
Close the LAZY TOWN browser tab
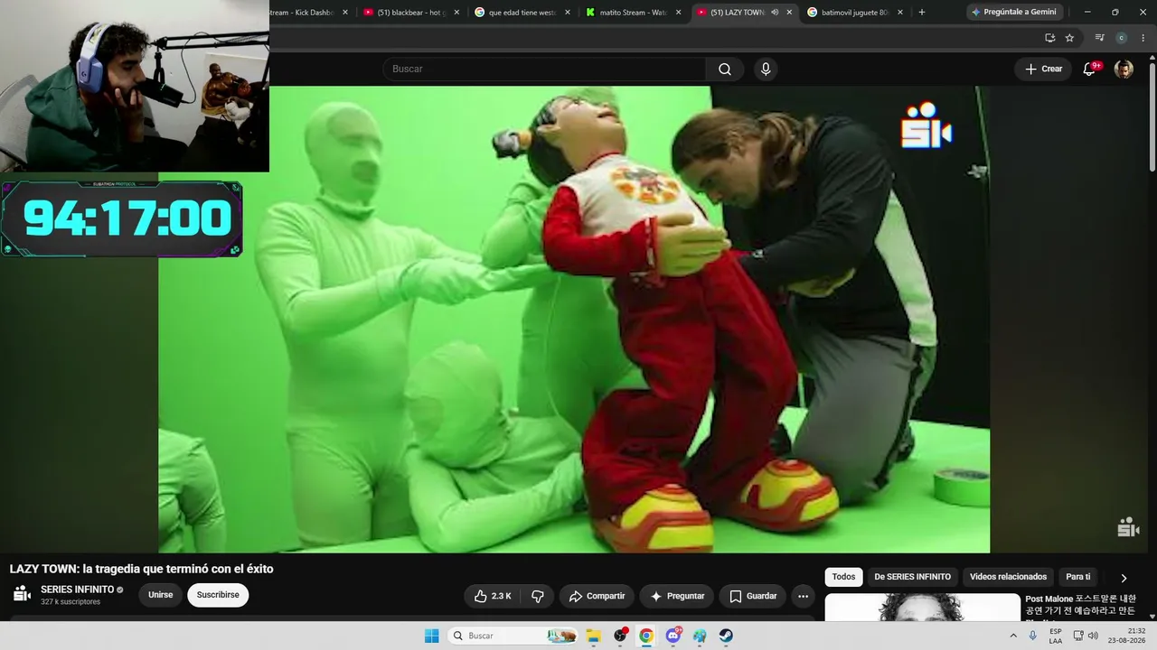coord(789,13)
